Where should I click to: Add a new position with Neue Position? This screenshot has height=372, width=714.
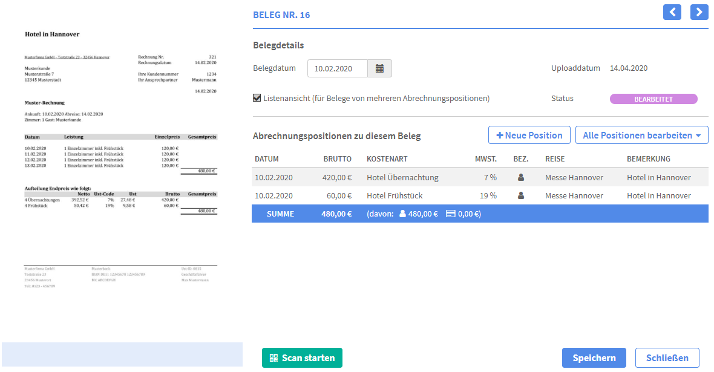tap(529, 135)
